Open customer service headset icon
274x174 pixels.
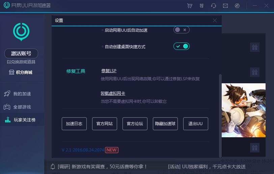[213, 6]
